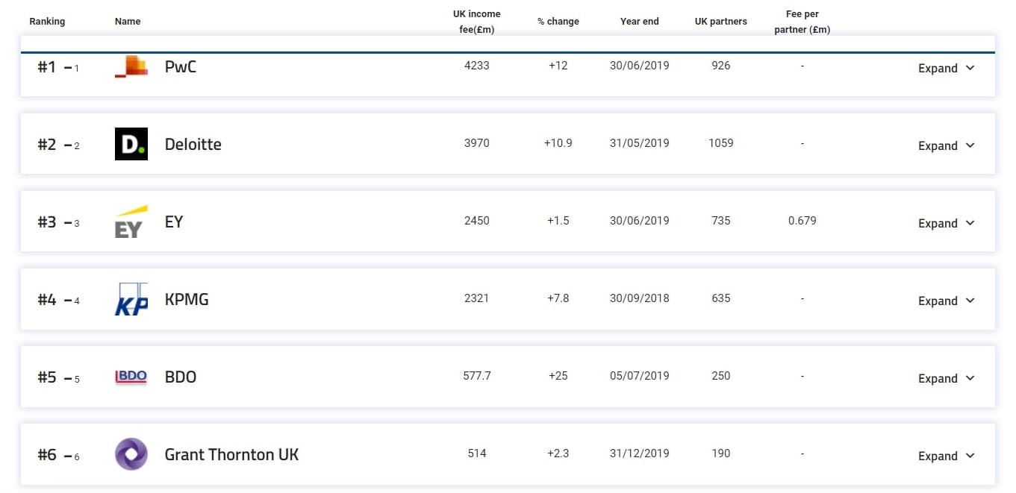Click the PwC logo icon
The height and width of the screenshot is (493, 1016).
click(131, 66)
